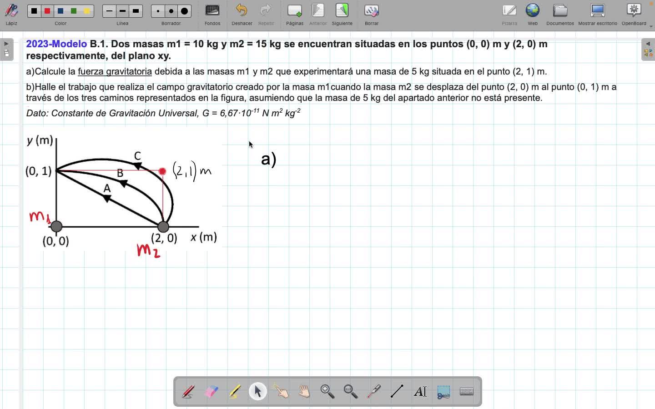Select the hand scroll-page tool
The image size is (655, 409).
[x=304, y=391]
